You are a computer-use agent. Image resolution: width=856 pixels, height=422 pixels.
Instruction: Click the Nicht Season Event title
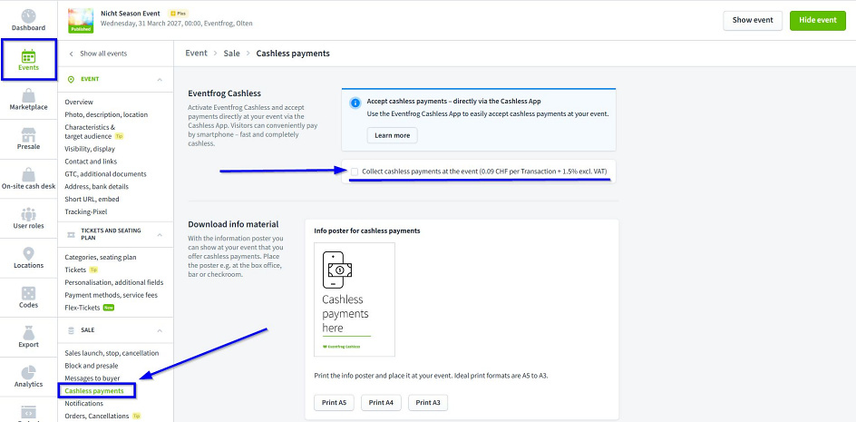point(131,13)
